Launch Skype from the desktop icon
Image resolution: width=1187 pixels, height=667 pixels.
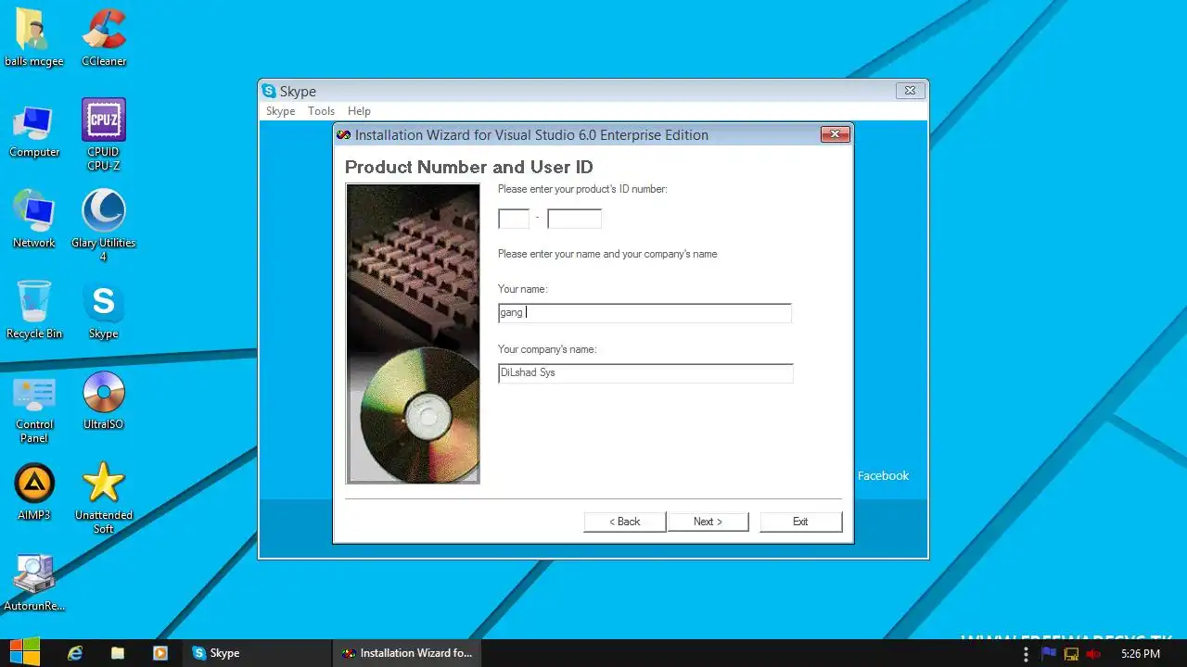tap(103, 309)
